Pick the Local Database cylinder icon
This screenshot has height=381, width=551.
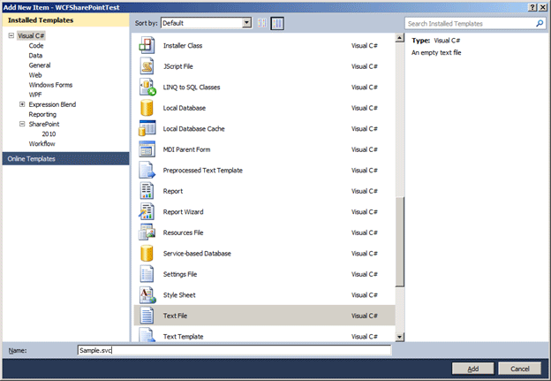pos(147,108)
